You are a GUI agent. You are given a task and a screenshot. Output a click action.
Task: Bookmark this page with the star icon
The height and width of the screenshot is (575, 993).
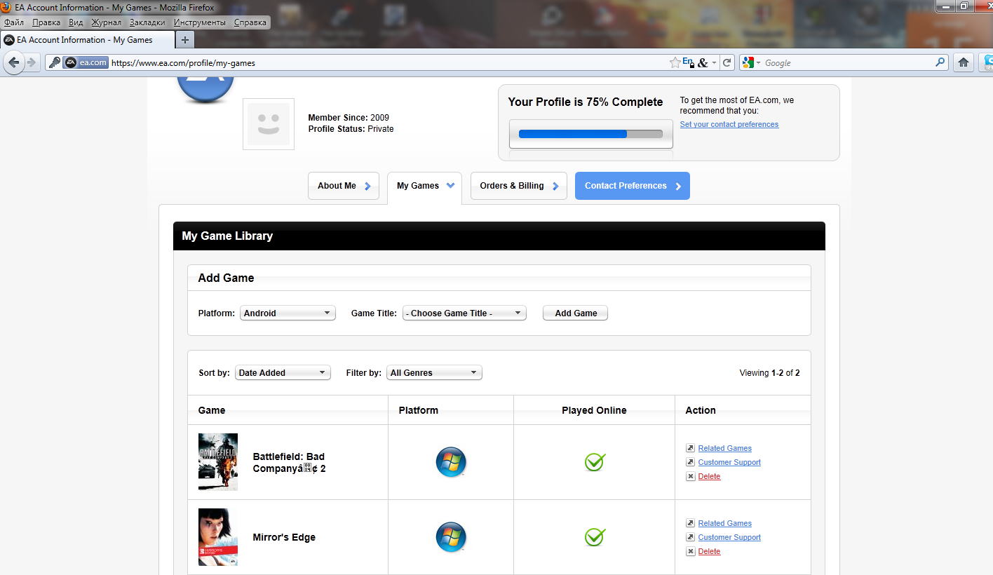point(675,62)
